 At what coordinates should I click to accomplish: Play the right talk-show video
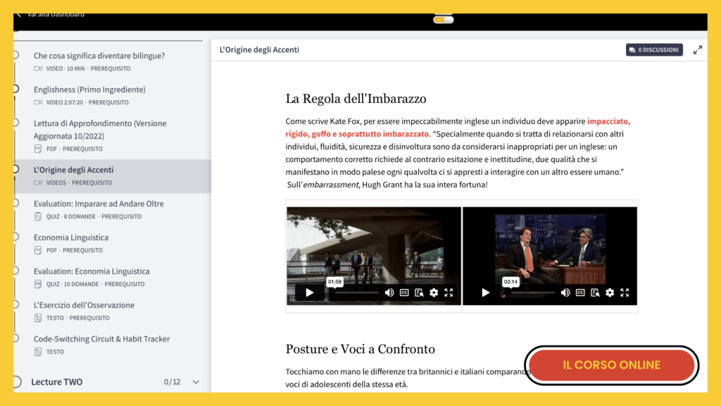(x=485, y=293)
